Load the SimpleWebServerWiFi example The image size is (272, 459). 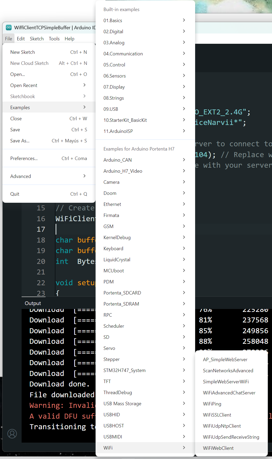tap(231, 382)
